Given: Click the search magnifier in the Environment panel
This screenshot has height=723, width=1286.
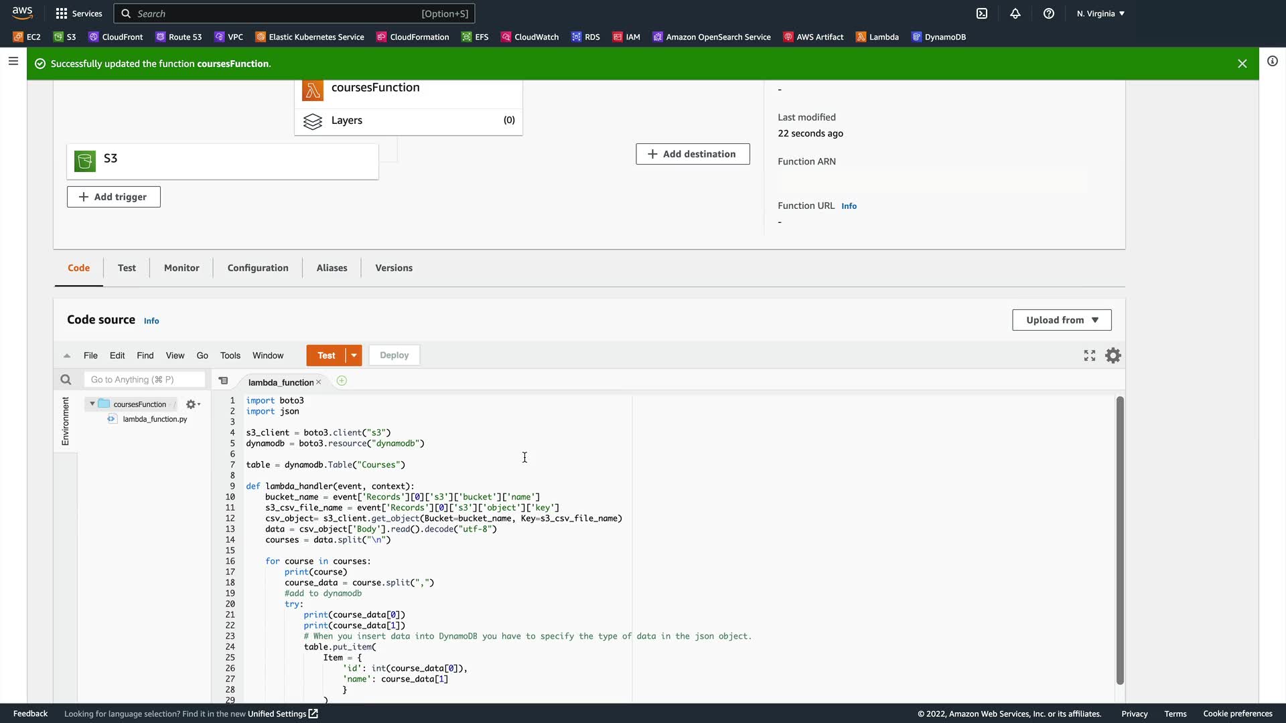Looking at the screenshot, I should 66,380.
